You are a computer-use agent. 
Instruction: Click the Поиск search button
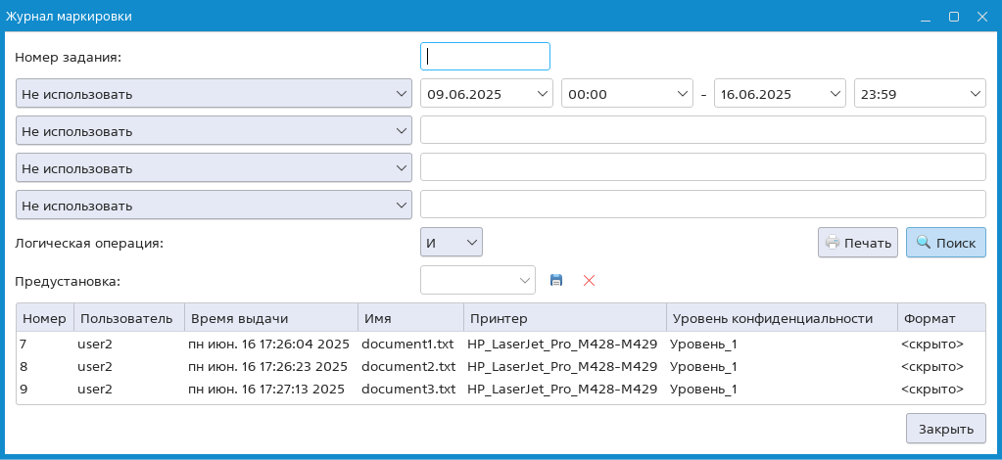(x=945, y=243)
